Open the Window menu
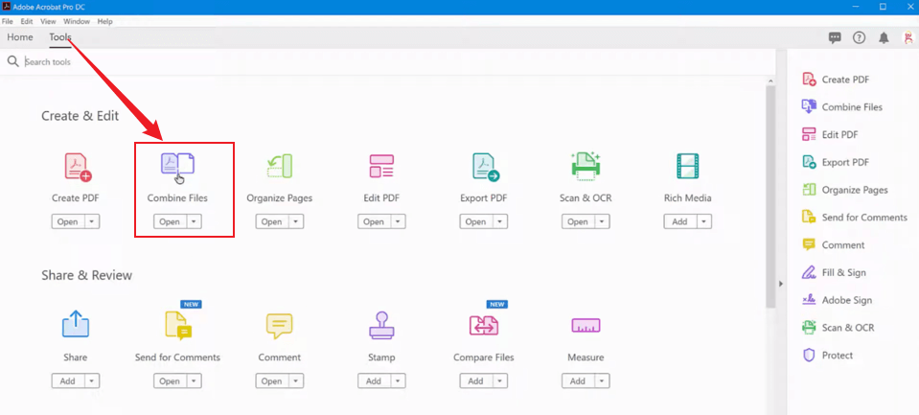This screenshot has width=919, height=415. tap(77, 21)
